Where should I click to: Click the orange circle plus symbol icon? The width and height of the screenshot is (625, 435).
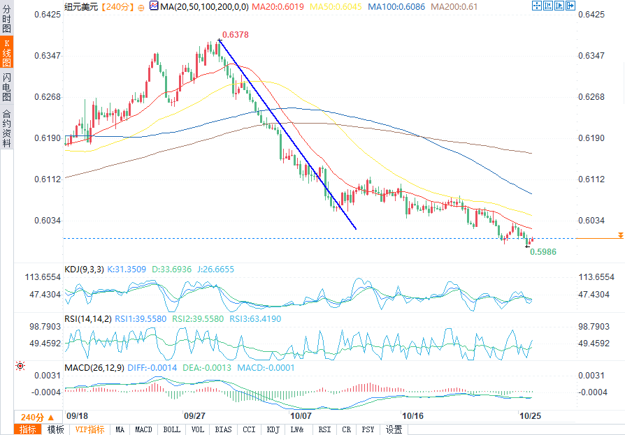(141, 8)
